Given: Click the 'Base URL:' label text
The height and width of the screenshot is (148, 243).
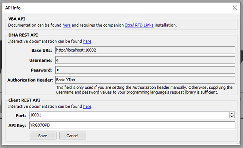Looking at the screenshot, I should 41,50.
